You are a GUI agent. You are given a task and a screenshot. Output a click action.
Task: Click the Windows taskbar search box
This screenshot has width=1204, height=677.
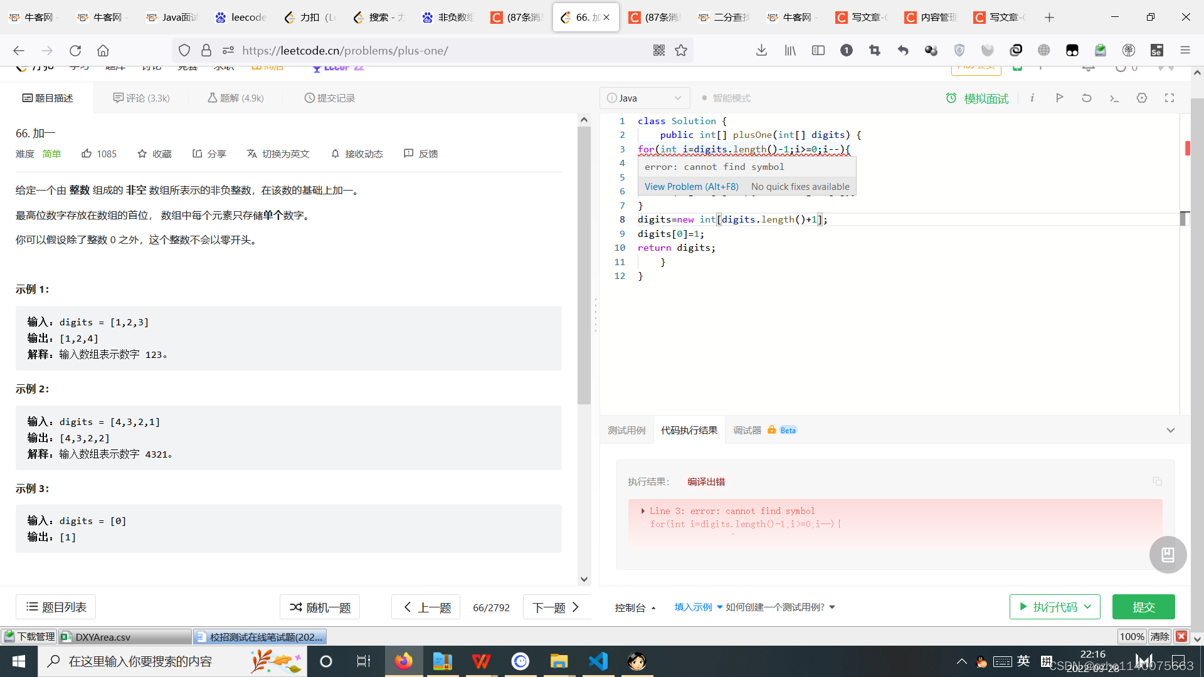click(172, 661)
